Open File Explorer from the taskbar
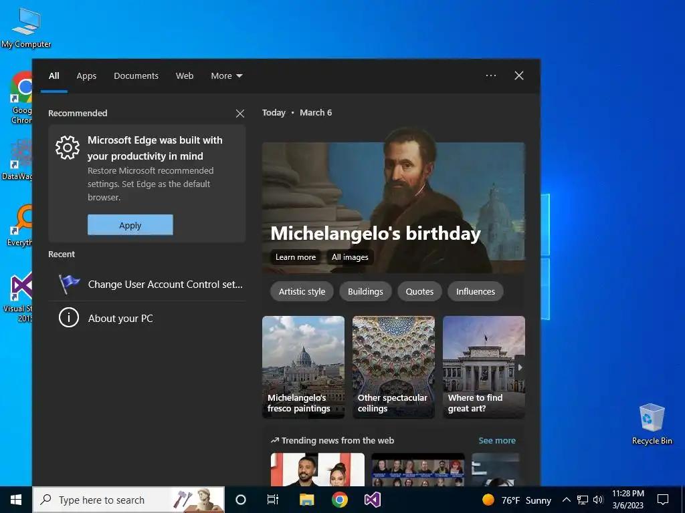The image size is (685, 513). click(306, 500)
